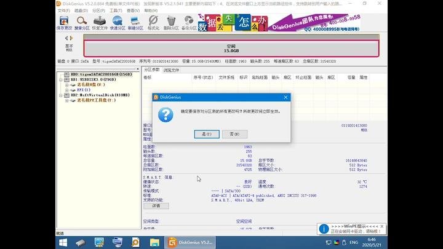Screen dimensions: 443x249
Task: Open the 搜索分区 search partitions tool
Action: pos(82,23)
